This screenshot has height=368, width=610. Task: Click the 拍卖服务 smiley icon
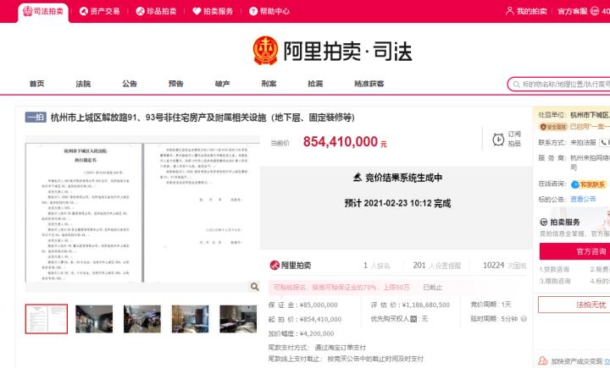click(x=544, y=222)
